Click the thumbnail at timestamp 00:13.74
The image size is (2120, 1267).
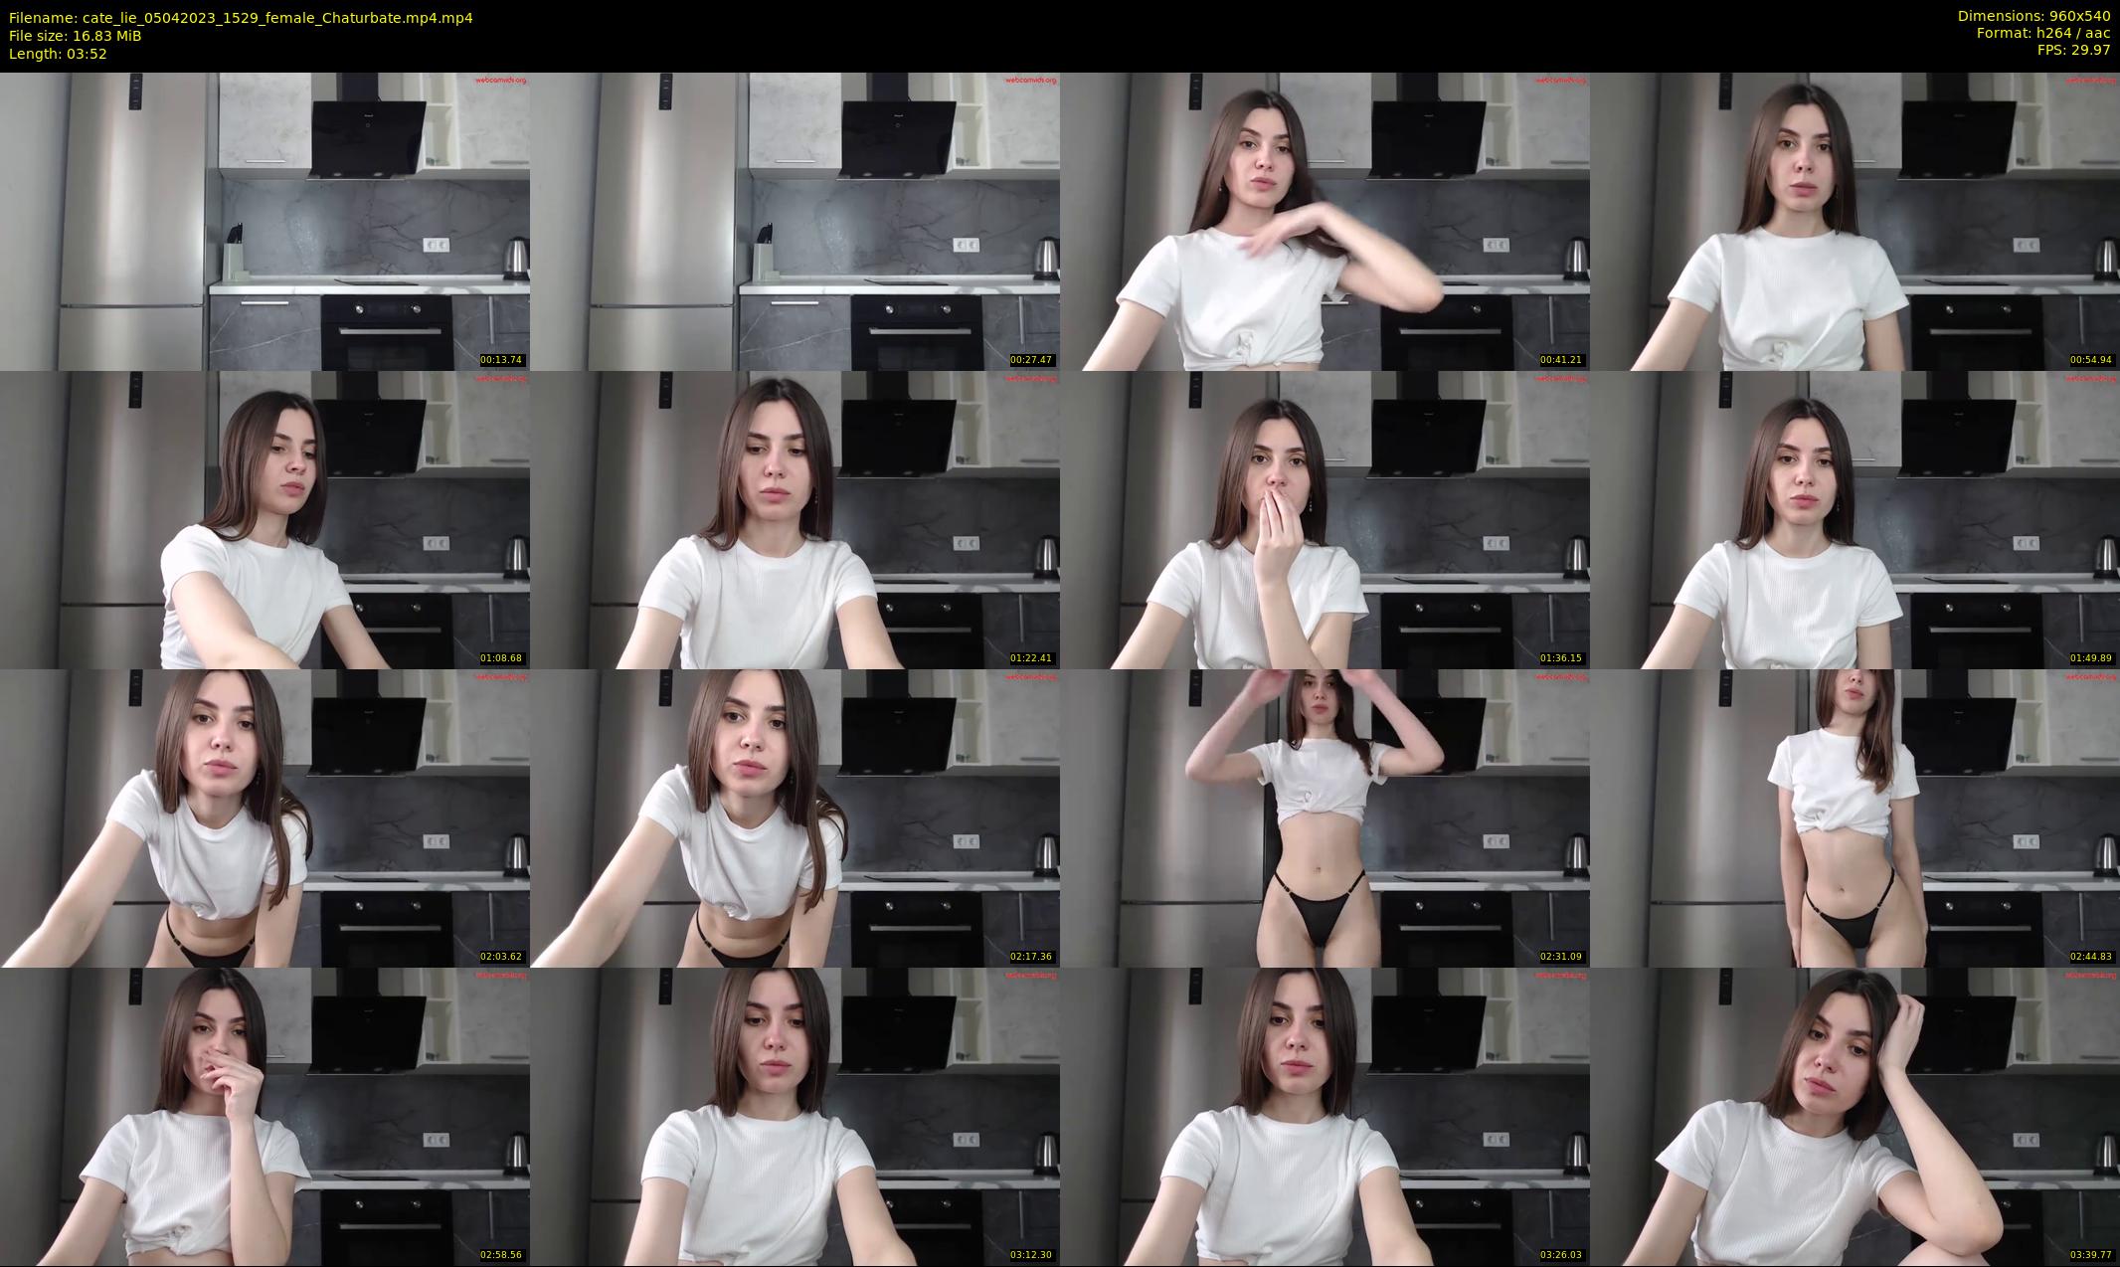click(265, 221)
